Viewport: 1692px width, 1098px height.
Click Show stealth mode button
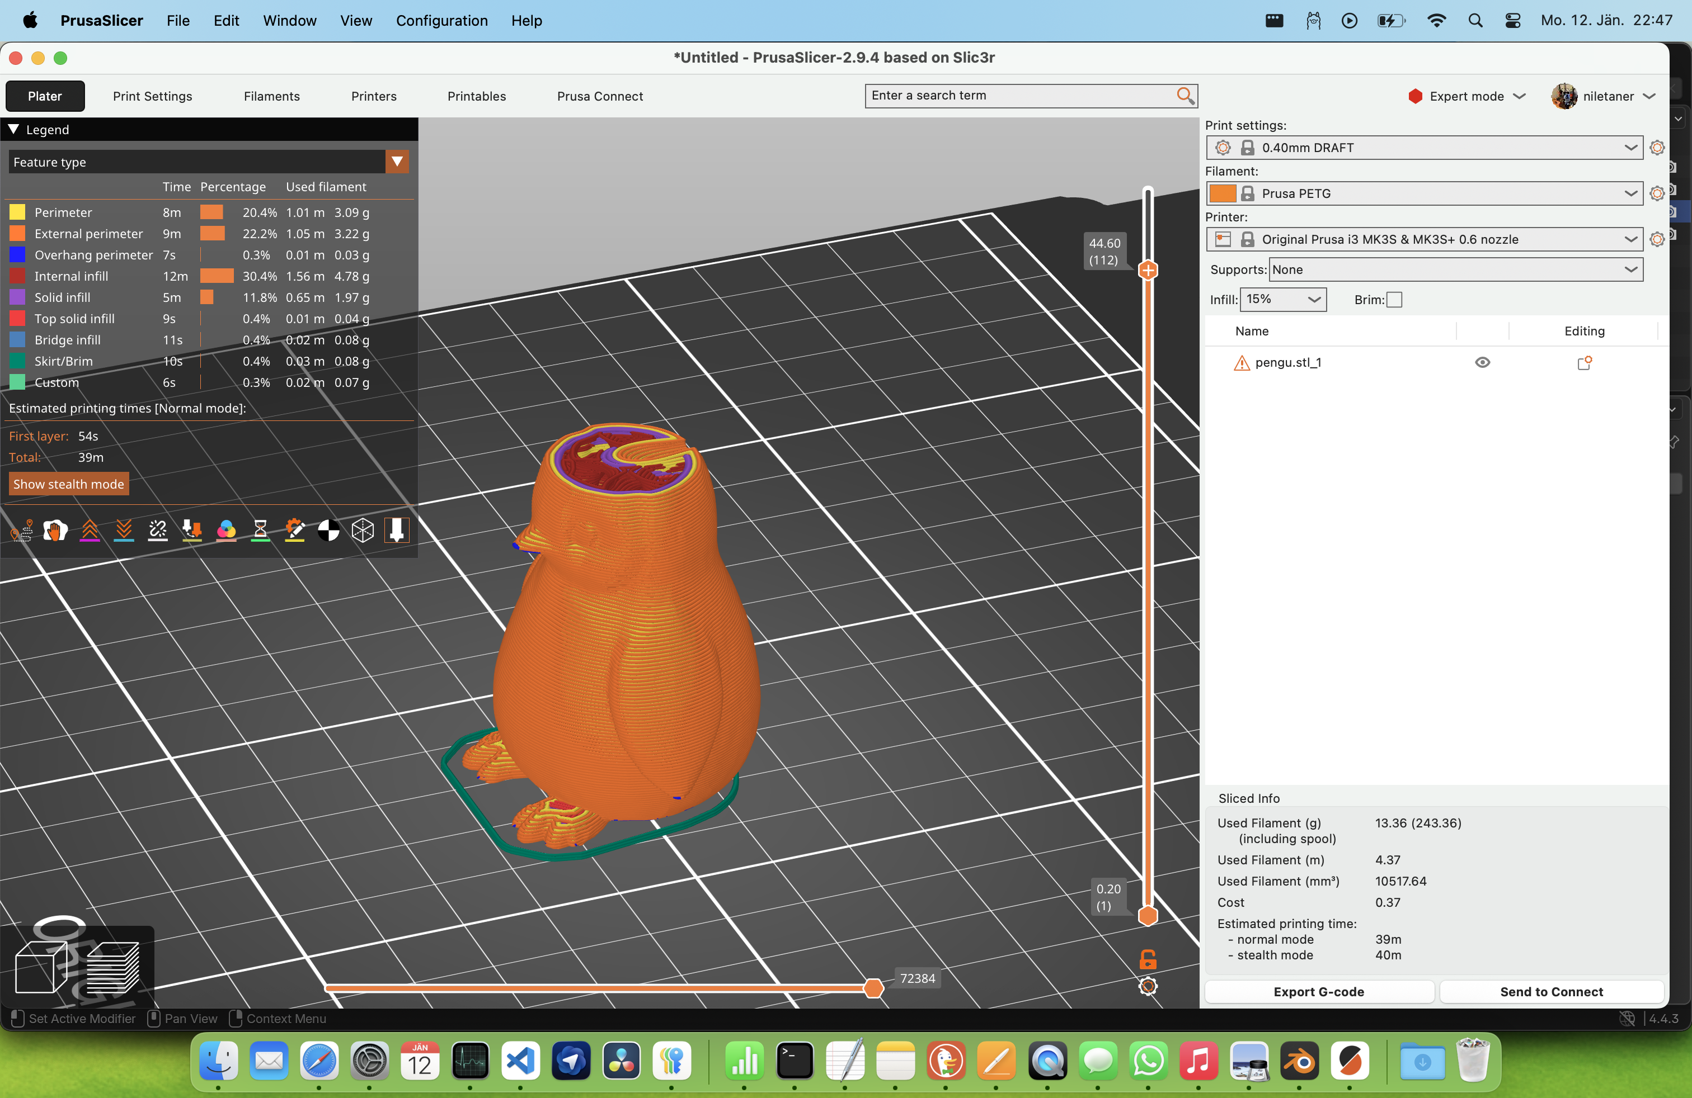68,484
